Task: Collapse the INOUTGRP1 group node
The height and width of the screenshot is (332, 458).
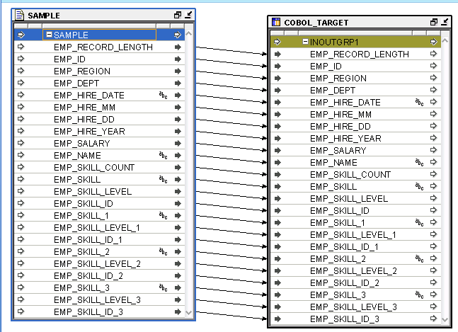Action: pyautogui.click(x=305, y=42)
